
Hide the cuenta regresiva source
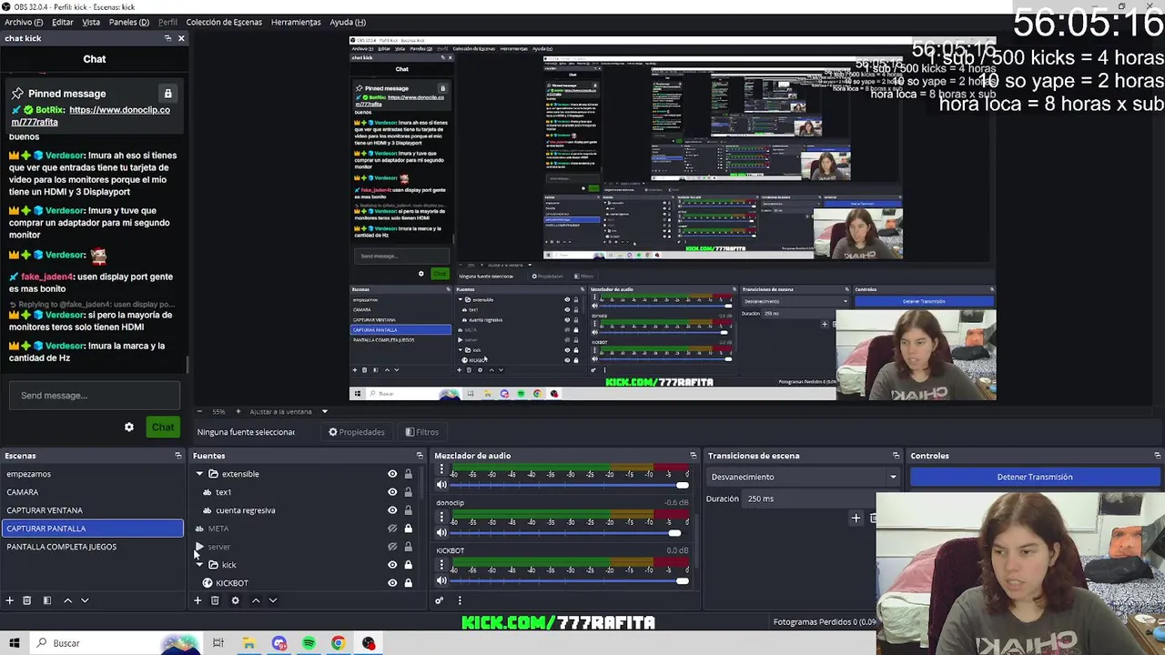(x=392, y=510)
